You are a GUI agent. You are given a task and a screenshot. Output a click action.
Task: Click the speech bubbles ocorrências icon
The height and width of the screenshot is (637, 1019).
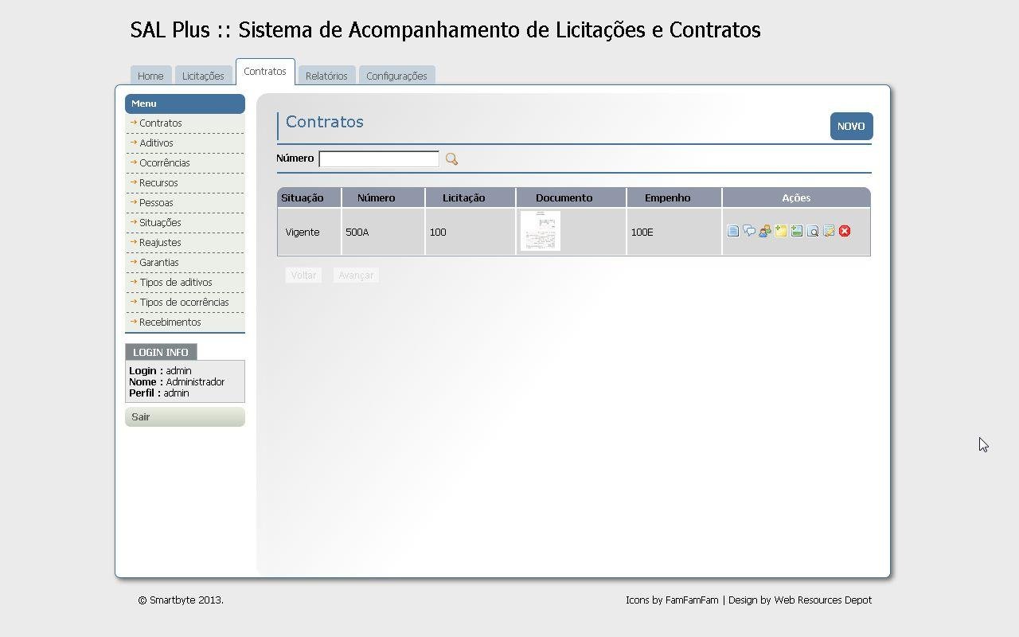[749, 231]
